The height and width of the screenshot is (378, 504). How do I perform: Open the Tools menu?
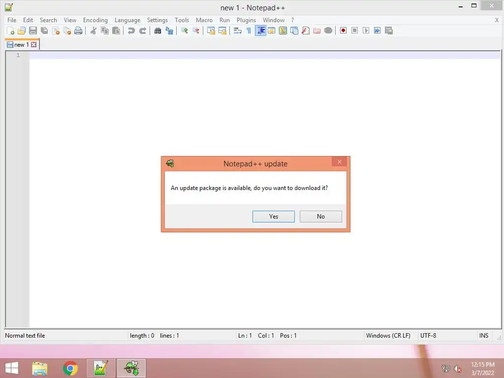182,20
